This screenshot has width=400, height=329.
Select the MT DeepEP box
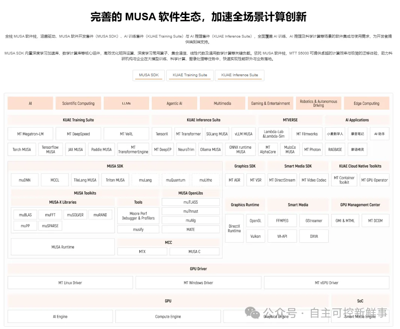(x=163, y=149)
